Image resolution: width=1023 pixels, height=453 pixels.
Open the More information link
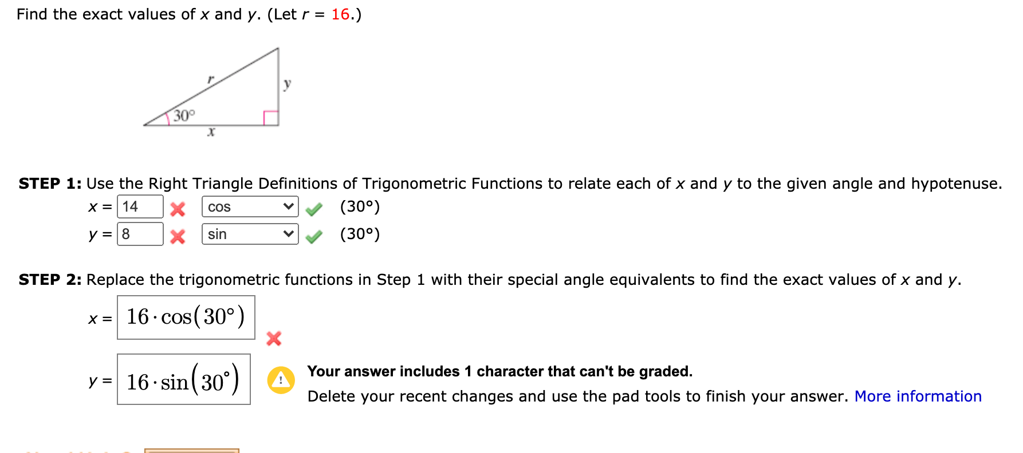(918, 396)
